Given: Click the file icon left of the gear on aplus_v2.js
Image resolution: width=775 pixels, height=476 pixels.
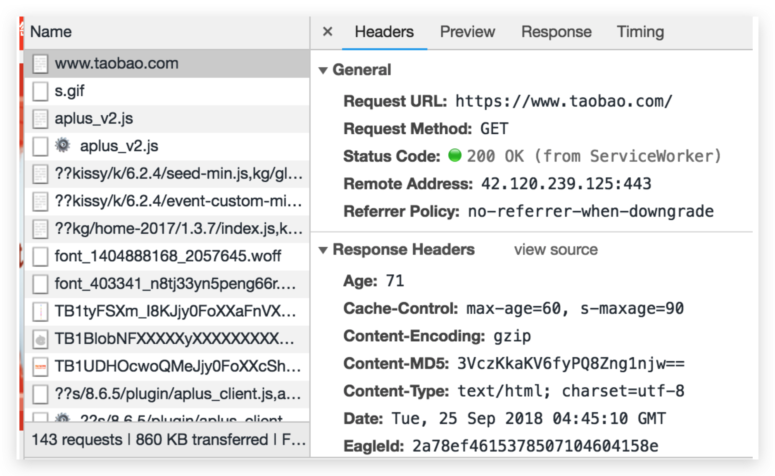Looking at the screenshot, I should 40,147.
